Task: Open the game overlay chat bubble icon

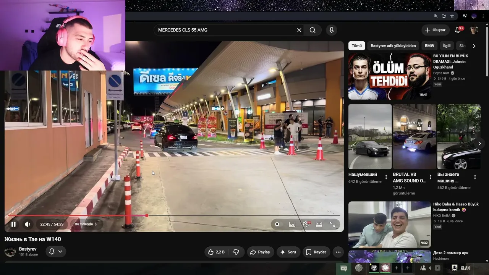Action: coord(343,268)
